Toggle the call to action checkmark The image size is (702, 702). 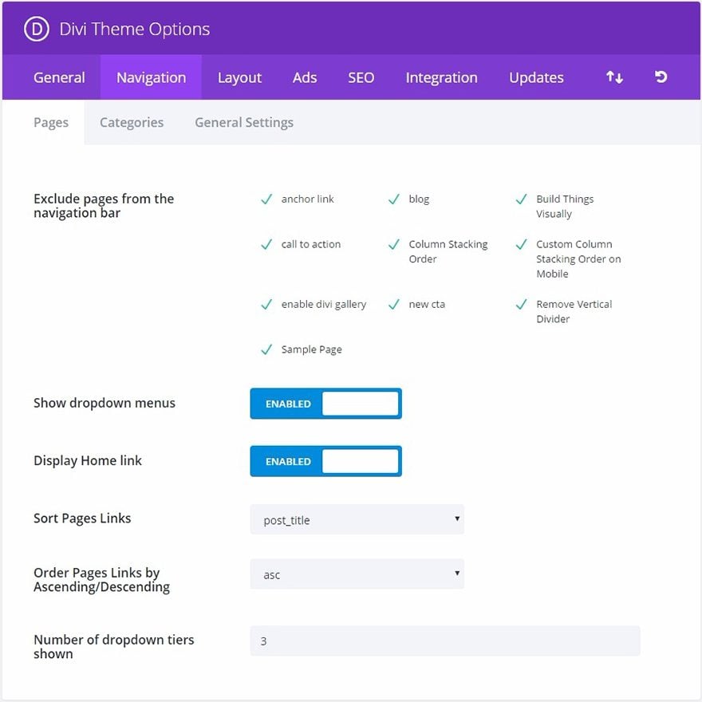coord(266,244)
